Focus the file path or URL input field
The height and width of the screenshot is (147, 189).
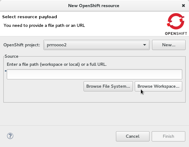pos(94,74)
